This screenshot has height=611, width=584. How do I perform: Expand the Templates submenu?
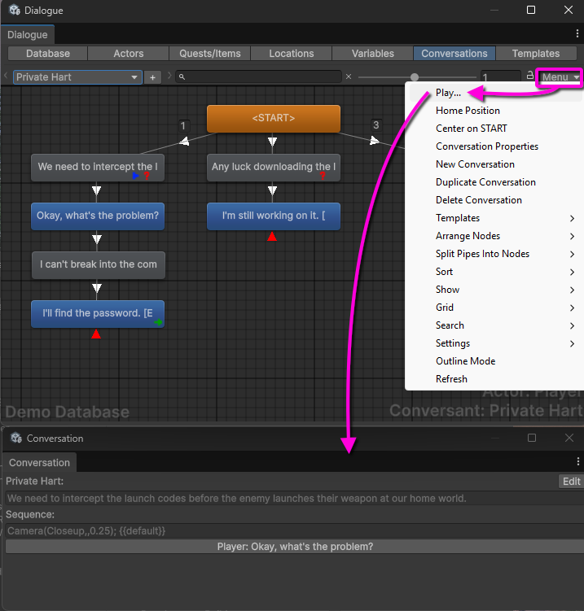[x=494, y=218]
